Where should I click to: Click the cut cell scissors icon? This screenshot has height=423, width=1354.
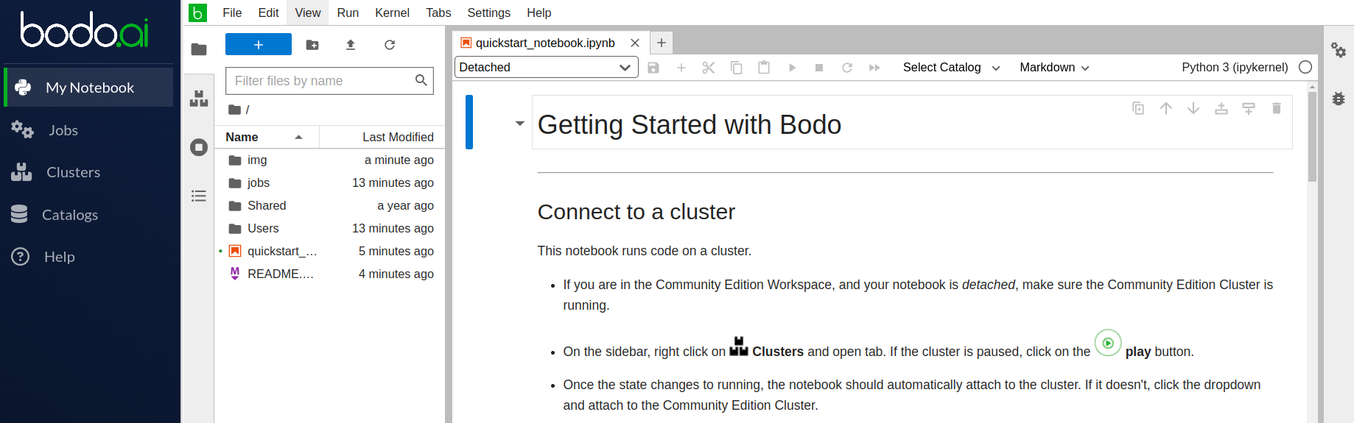(708, 68)
